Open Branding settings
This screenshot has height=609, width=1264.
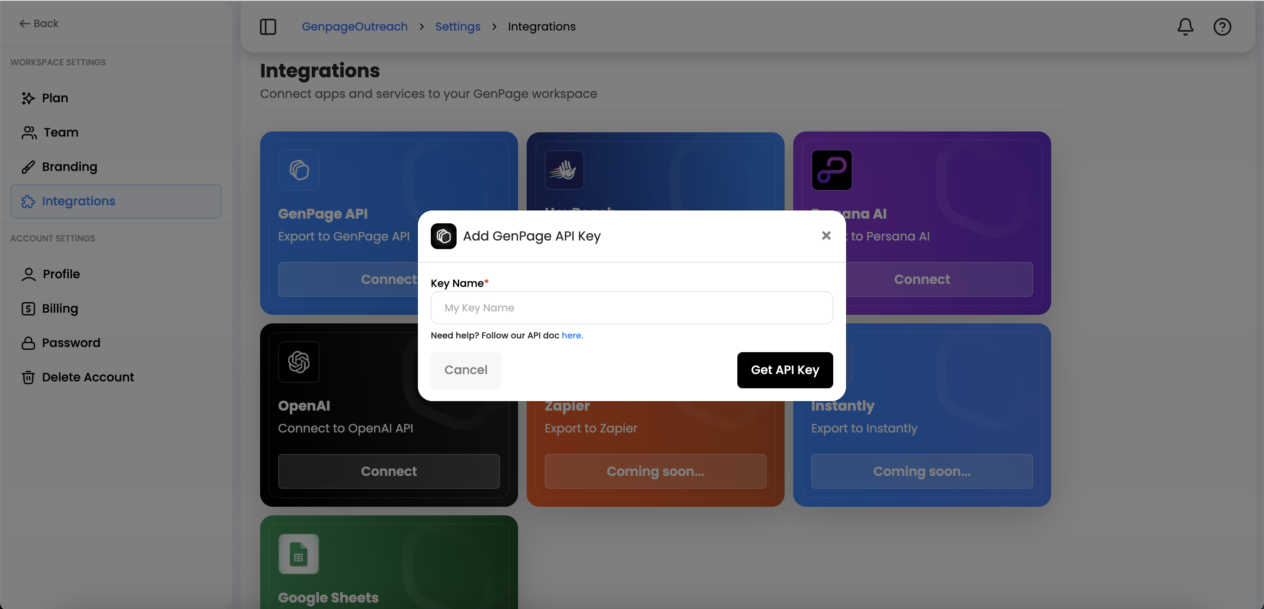point(116,167)
